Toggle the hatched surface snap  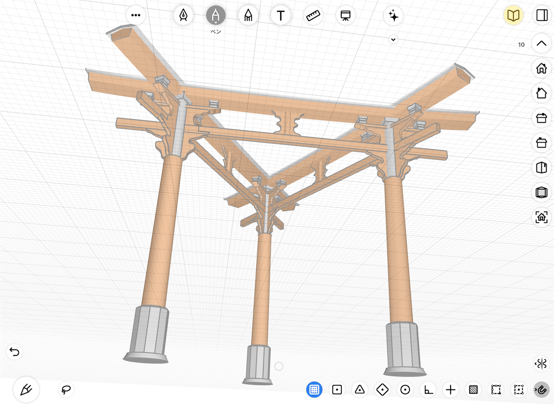click(x=473, y=390)
